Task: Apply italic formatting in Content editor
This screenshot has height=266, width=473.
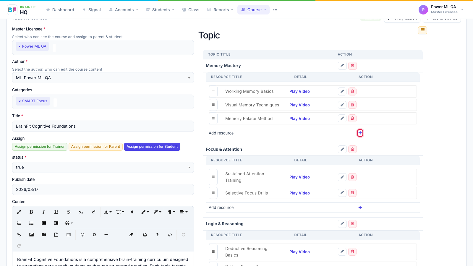Action: point(44,212)
